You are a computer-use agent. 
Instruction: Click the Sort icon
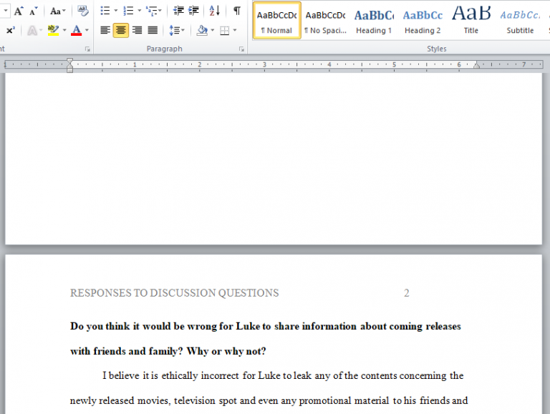[x=215, y=11]
